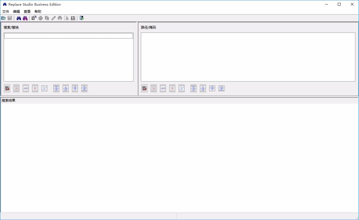Click the a|e icon in the search panel
Viewport: 359px width, 220px height.
tap(25, 88)
